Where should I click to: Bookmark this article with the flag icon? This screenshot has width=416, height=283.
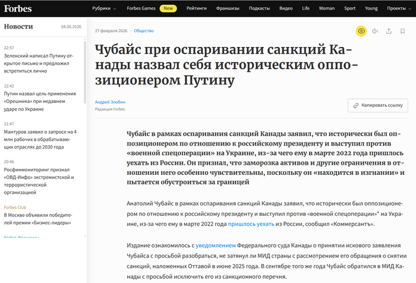[x=402, y=31]
